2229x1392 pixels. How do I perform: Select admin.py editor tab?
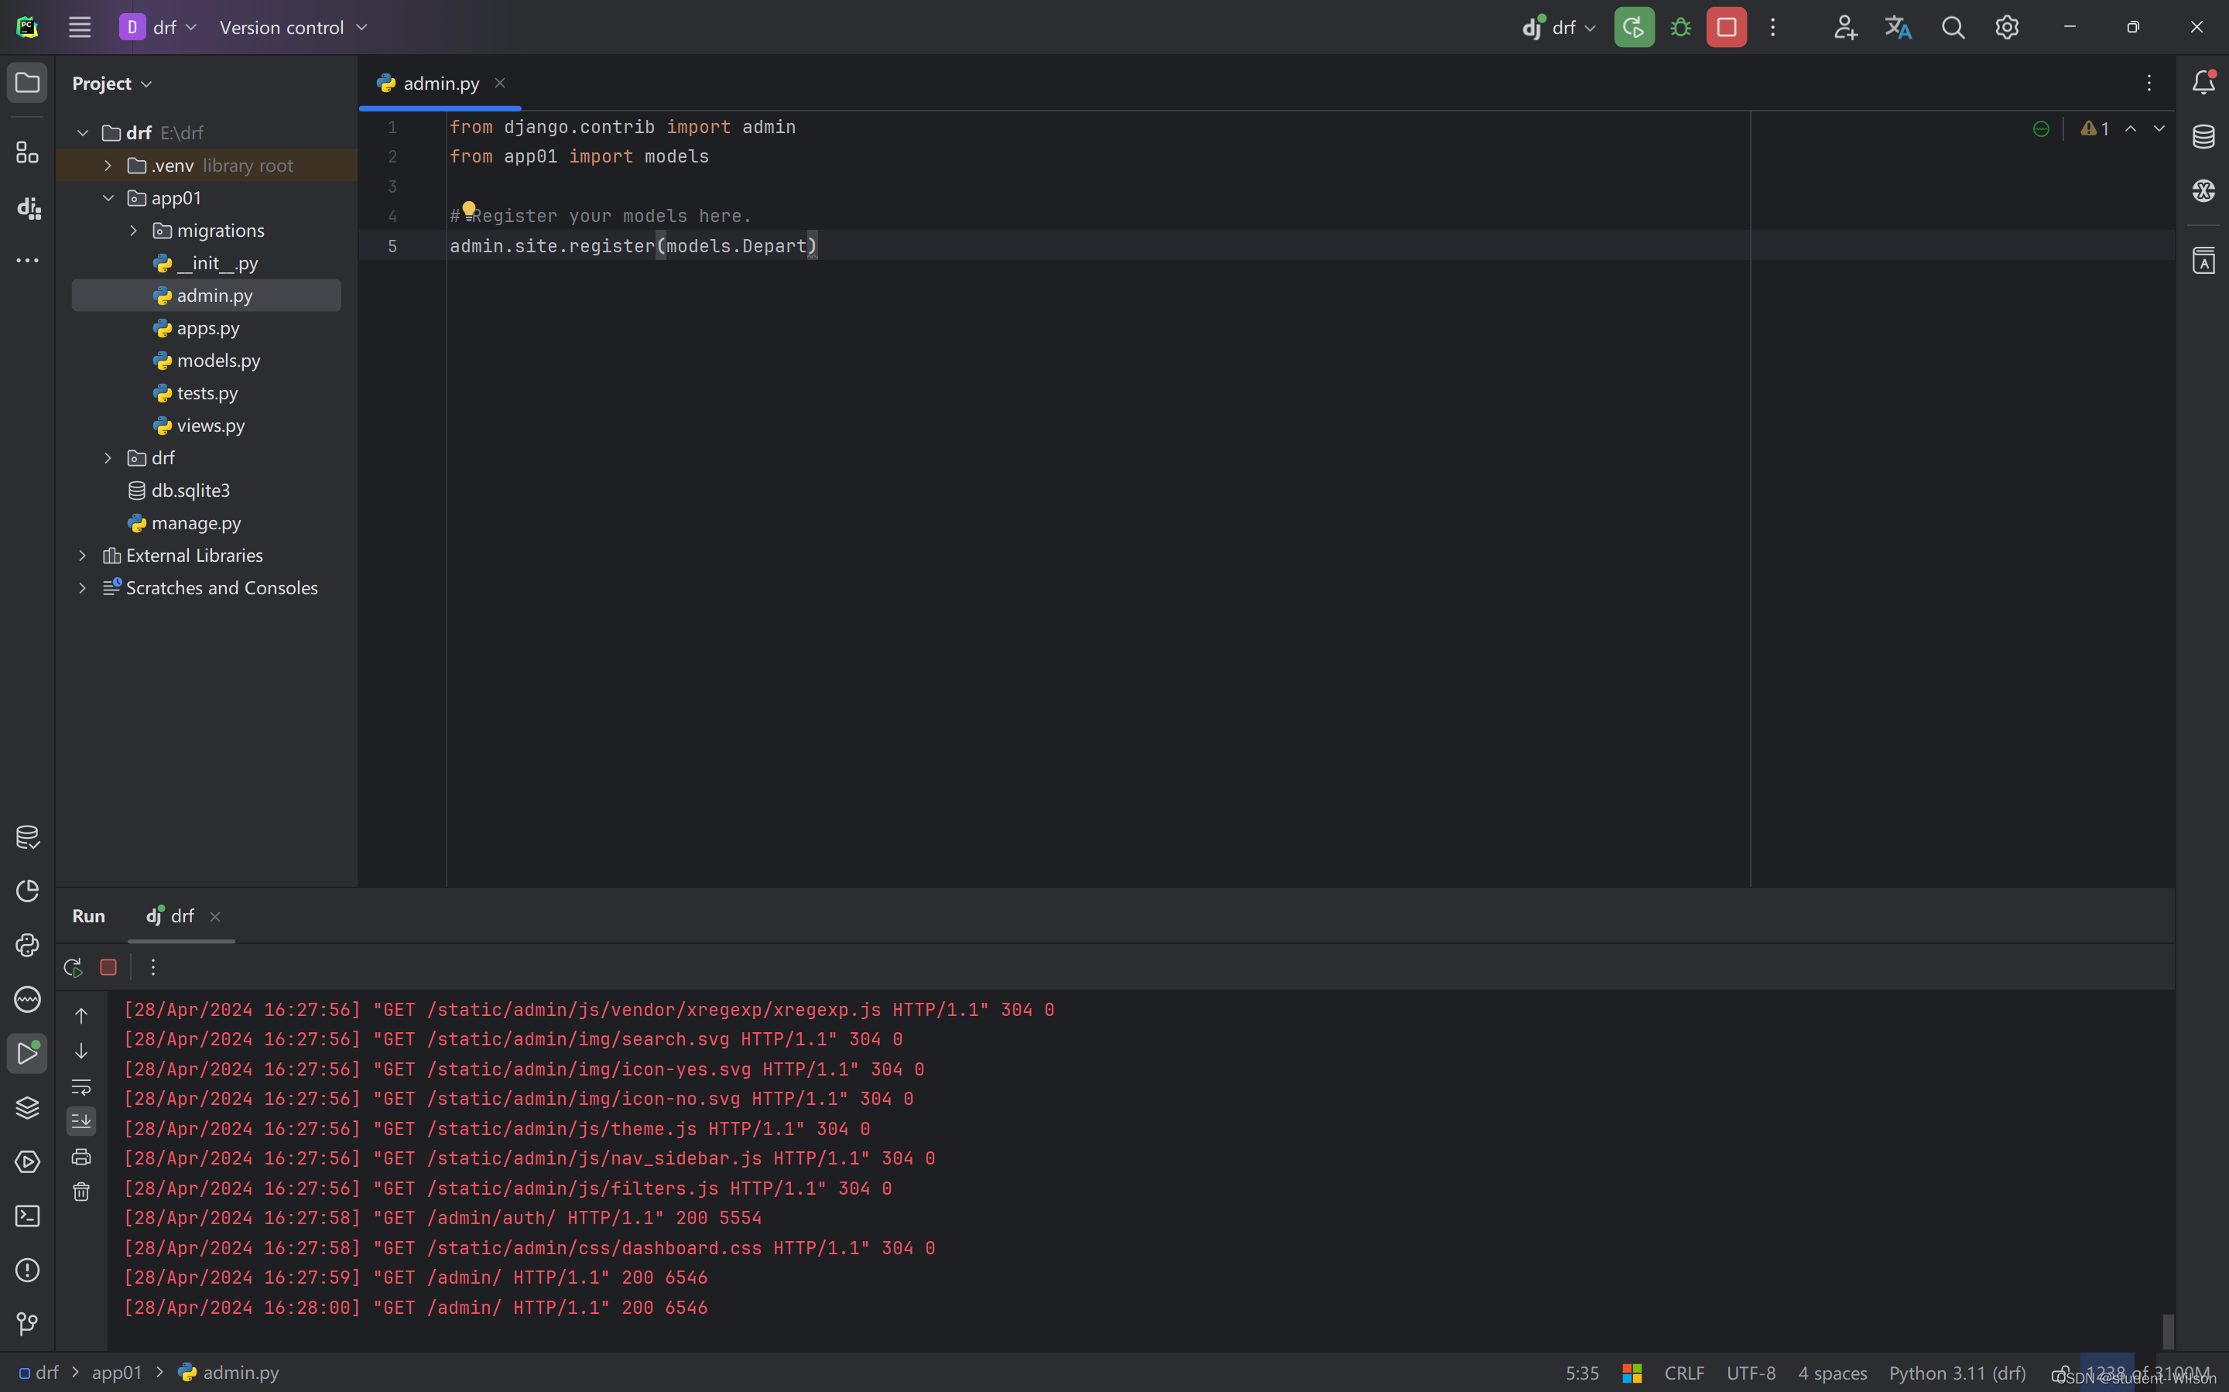click(440, 84)
